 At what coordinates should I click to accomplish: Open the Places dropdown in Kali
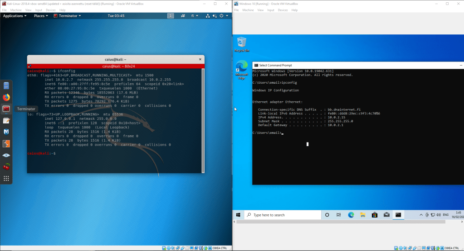tap(41, 16)
